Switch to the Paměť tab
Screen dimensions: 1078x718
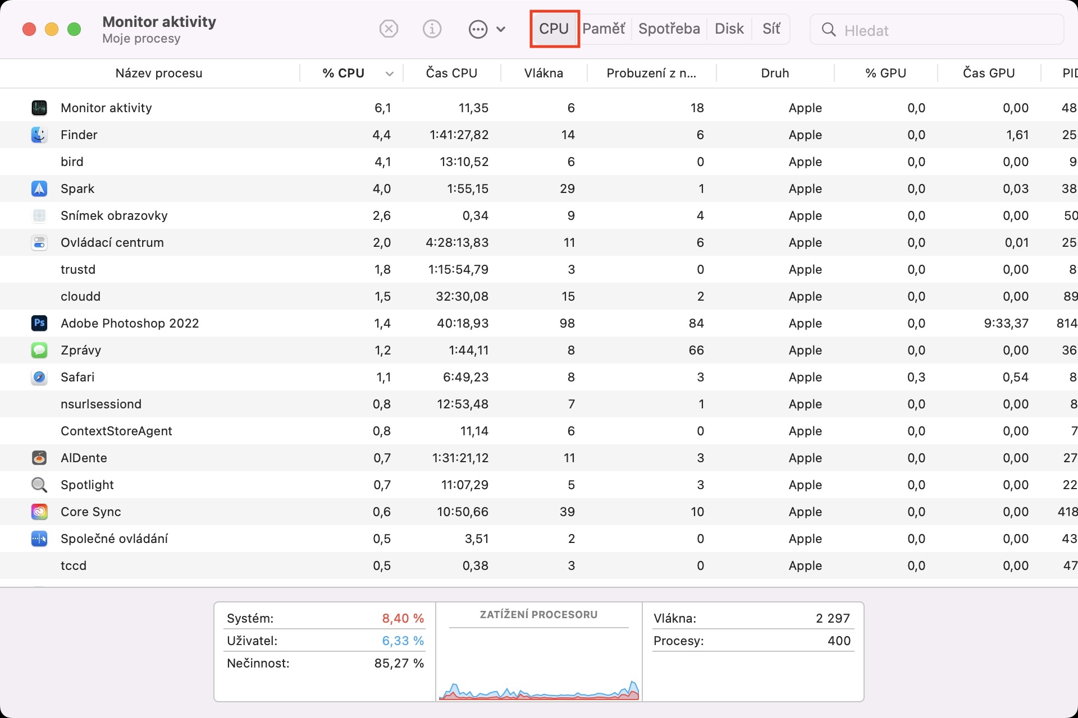604,29
